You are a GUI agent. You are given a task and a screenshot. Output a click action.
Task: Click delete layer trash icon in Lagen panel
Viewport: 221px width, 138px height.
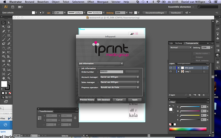click(204, 95)
